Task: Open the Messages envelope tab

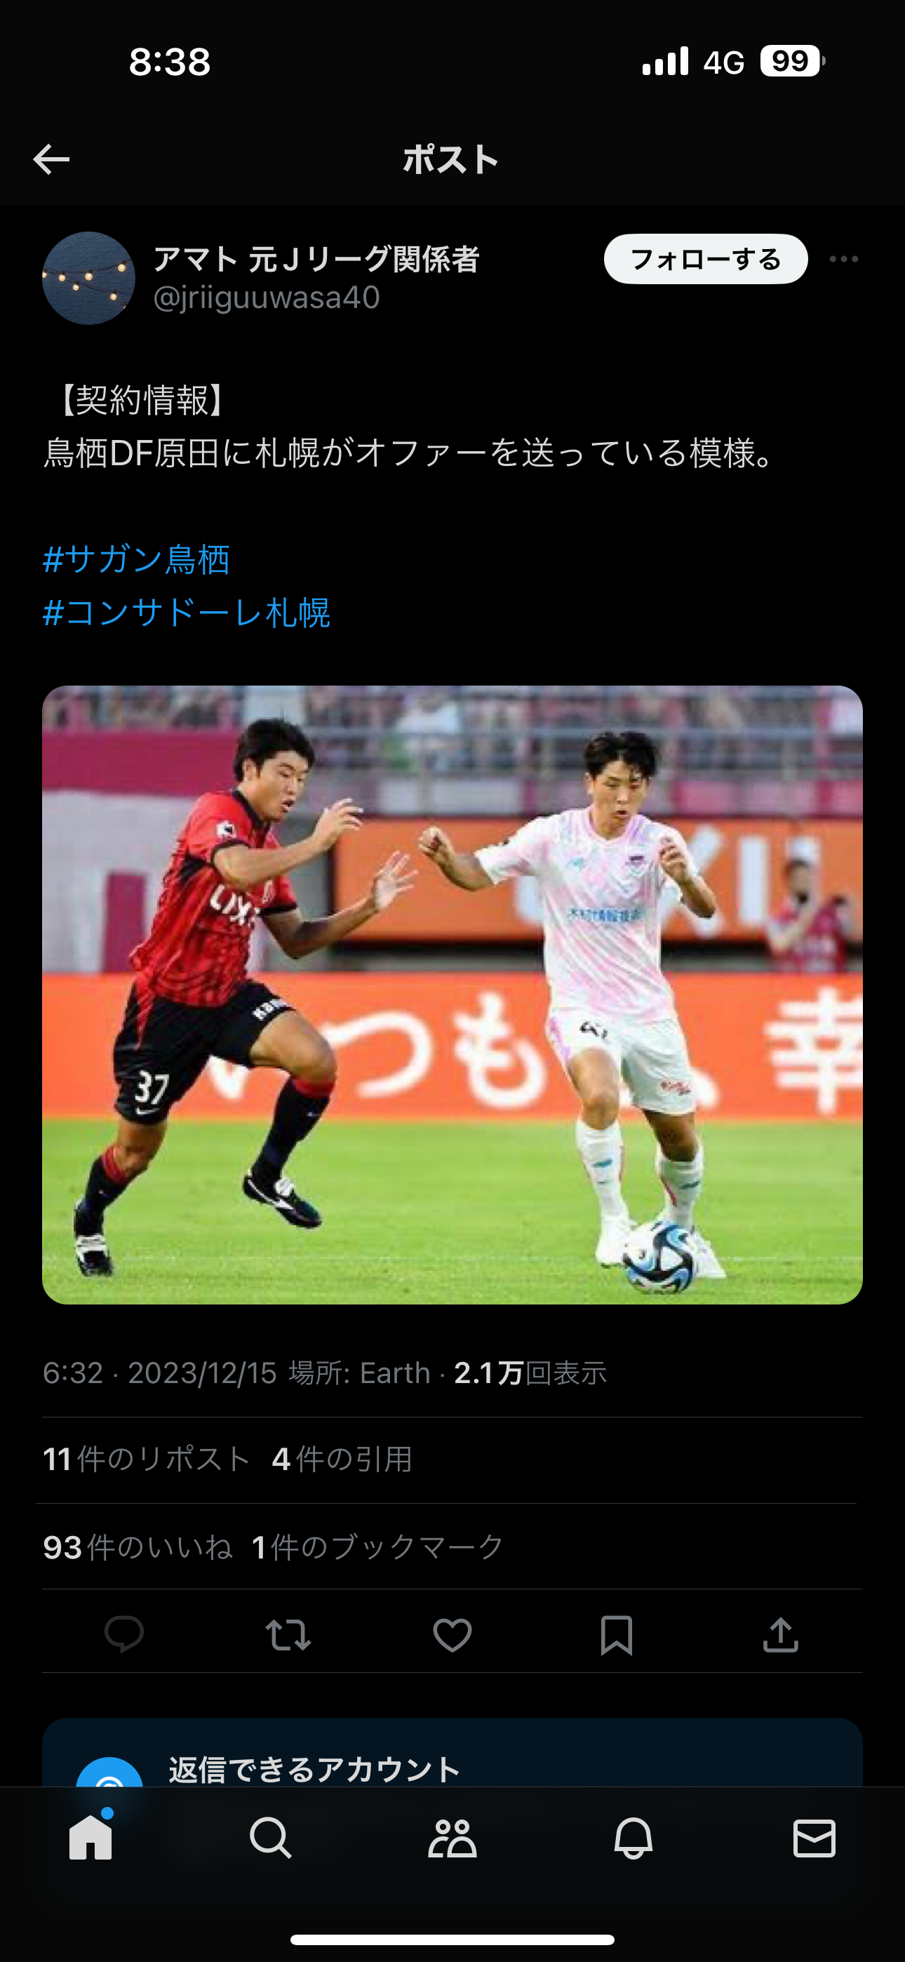Action: pos(814,1838)
